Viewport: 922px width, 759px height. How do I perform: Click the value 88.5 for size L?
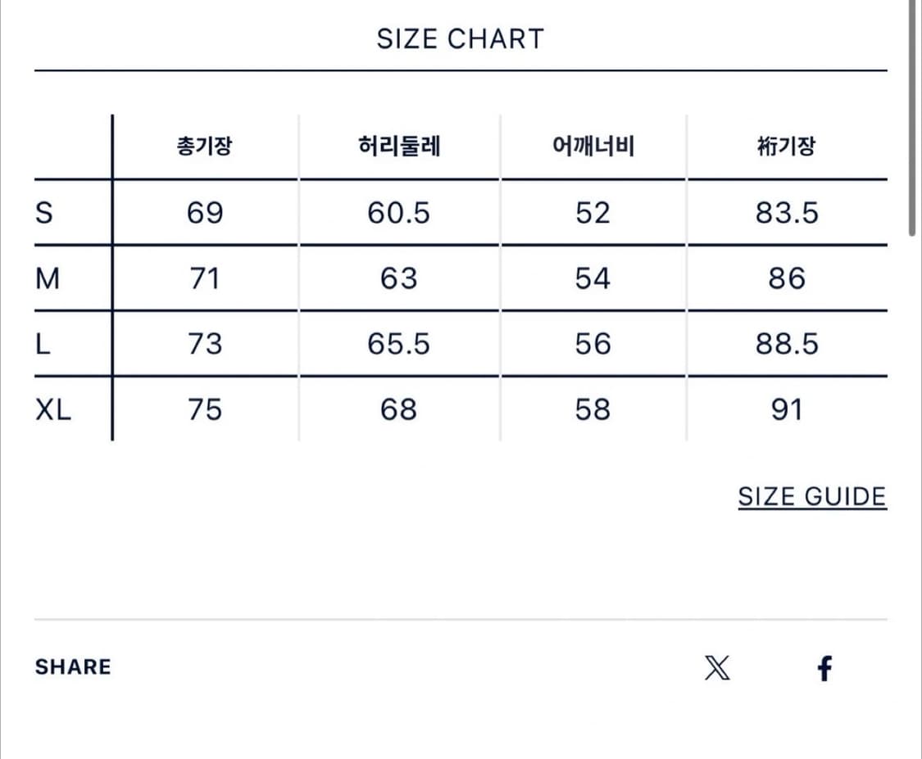point(785,344)
